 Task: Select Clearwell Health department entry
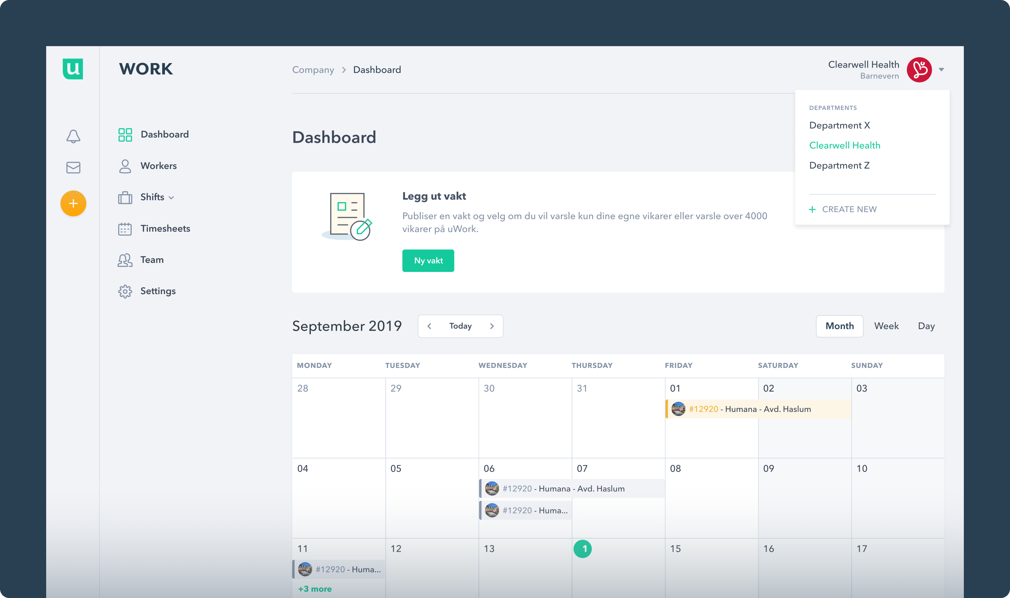[845, 145]
